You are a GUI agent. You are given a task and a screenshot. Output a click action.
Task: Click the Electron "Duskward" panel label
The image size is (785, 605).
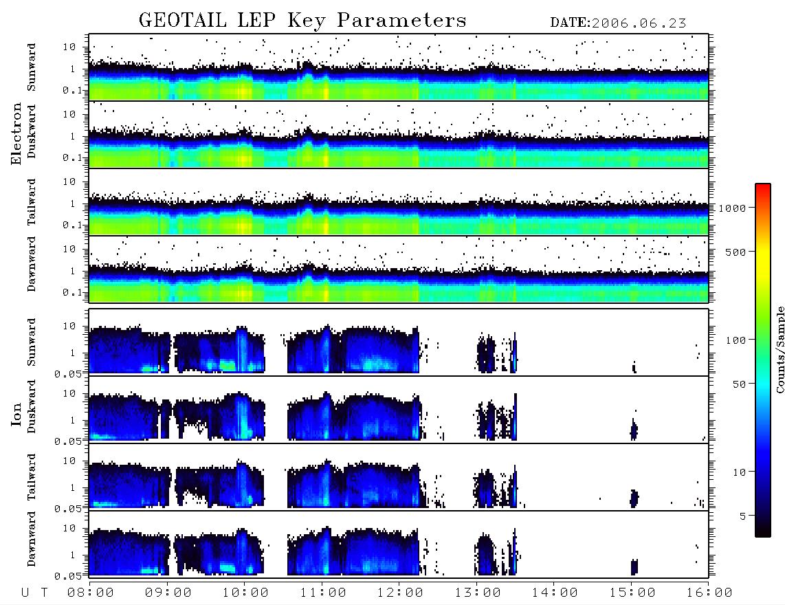tap(32, 132)
